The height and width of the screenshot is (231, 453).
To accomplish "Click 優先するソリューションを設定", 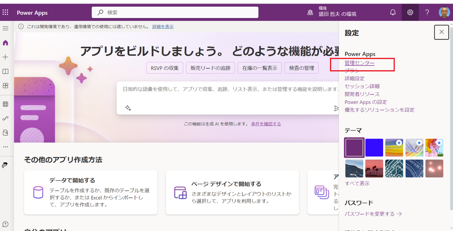I will coord(379,110).
